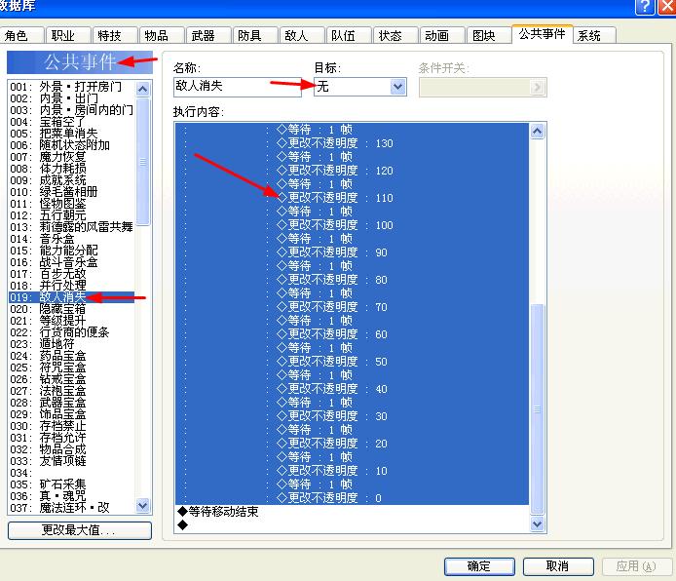Select event 037: 魔法连环·改
Image resolution: width=676 pixels, height=581 pixels.
(71, 508)
